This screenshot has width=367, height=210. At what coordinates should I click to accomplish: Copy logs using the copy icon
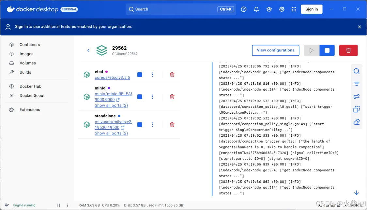click(357, 109)
